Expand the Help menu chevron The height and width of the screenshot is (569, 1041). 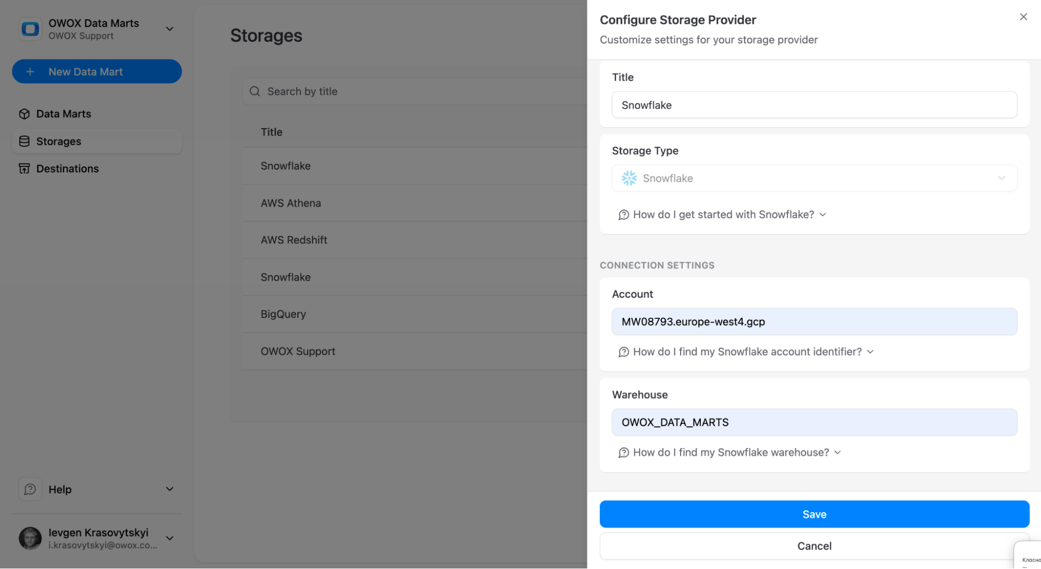coord(169,489)
